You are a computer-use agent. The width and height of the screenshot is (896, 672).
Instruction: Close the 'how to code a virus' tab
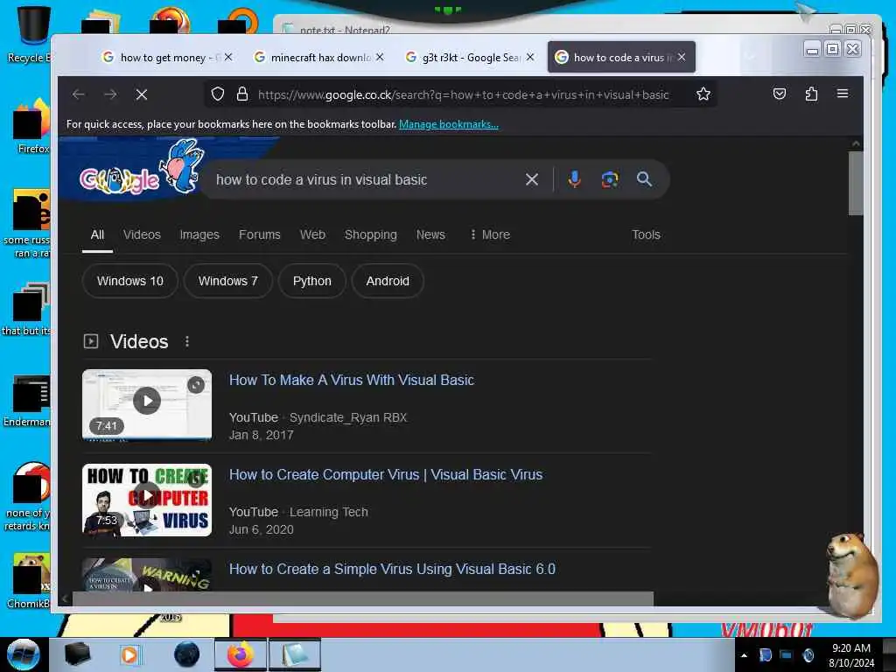click(x=682, y=57)
